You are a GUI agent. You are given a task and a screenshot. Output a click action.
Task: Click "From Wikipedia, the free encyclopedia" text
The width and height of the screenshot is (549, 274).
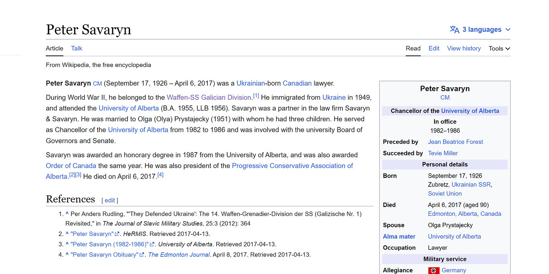click(98, 65)
